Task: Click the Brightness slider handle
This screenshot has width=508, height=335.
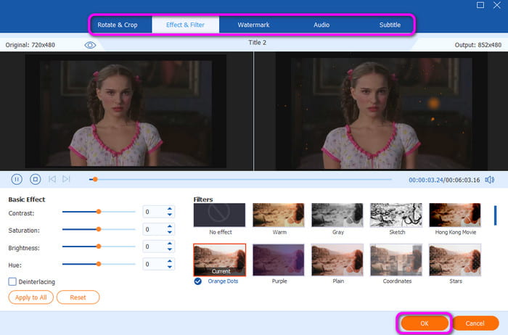Action: coord(99,247)
